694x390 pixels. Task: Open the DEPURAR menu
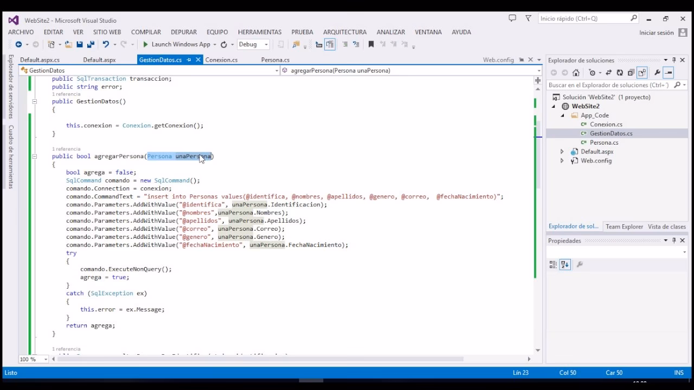pyautogui.click(x=184, y=32)
